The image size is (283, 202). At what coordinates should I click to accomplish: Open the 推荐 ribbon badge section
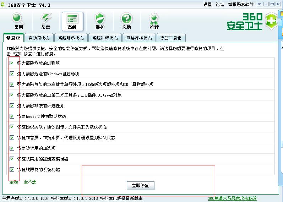[154, 21]
